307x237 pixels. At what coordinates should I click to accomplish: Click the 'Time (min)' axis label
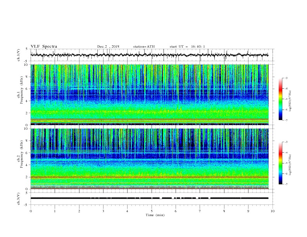(x=155, y=215)
